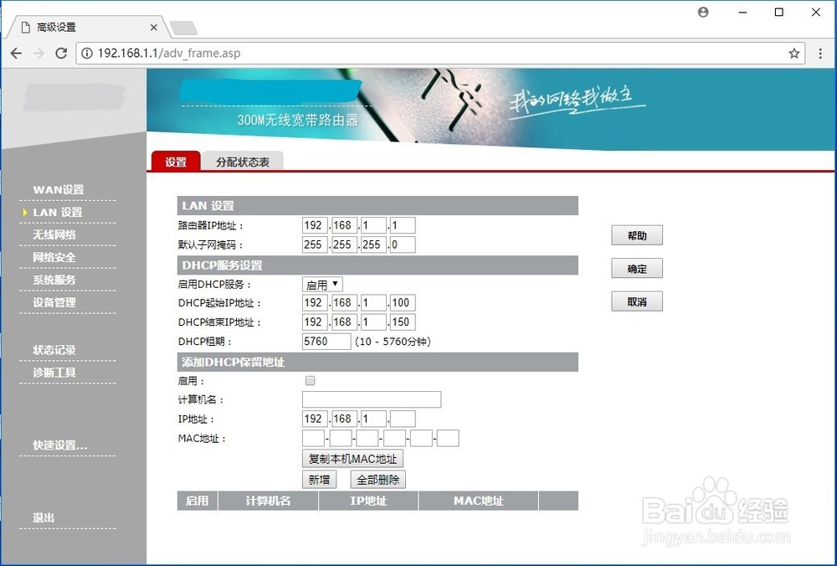Screen dimensions: 837x566
Task: Open 快速设置... in sidebar
Action: click(59, 445)
